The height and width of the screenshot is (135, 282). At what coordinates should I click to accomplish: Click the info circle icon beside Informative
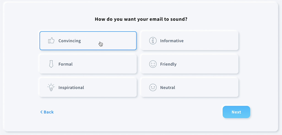[153, 41]
